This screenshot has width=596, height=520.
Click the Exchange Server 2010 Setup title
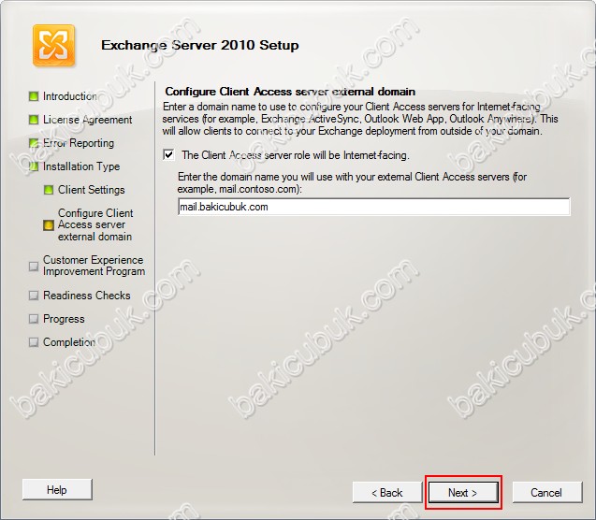[x=200, y=45]
